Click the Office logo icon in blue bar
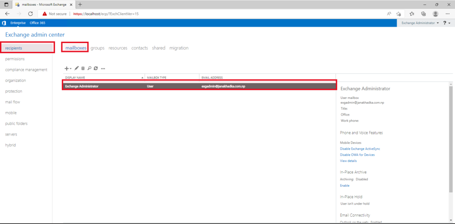455x224 pixels. click(x=4, y=23)
